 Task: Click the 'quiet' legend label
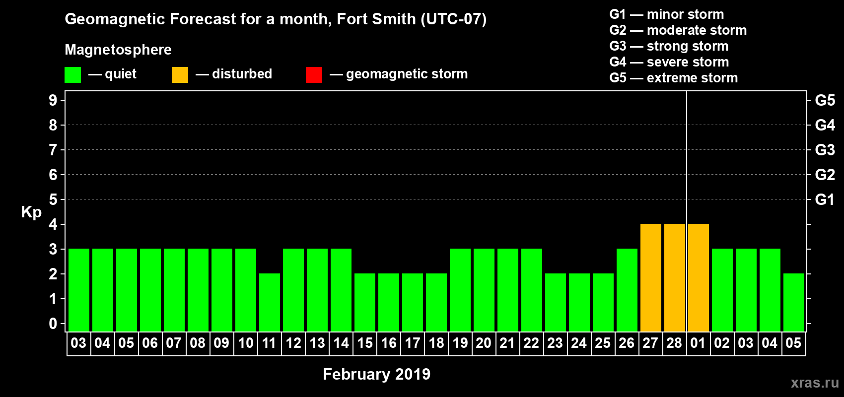coord(121,74)
